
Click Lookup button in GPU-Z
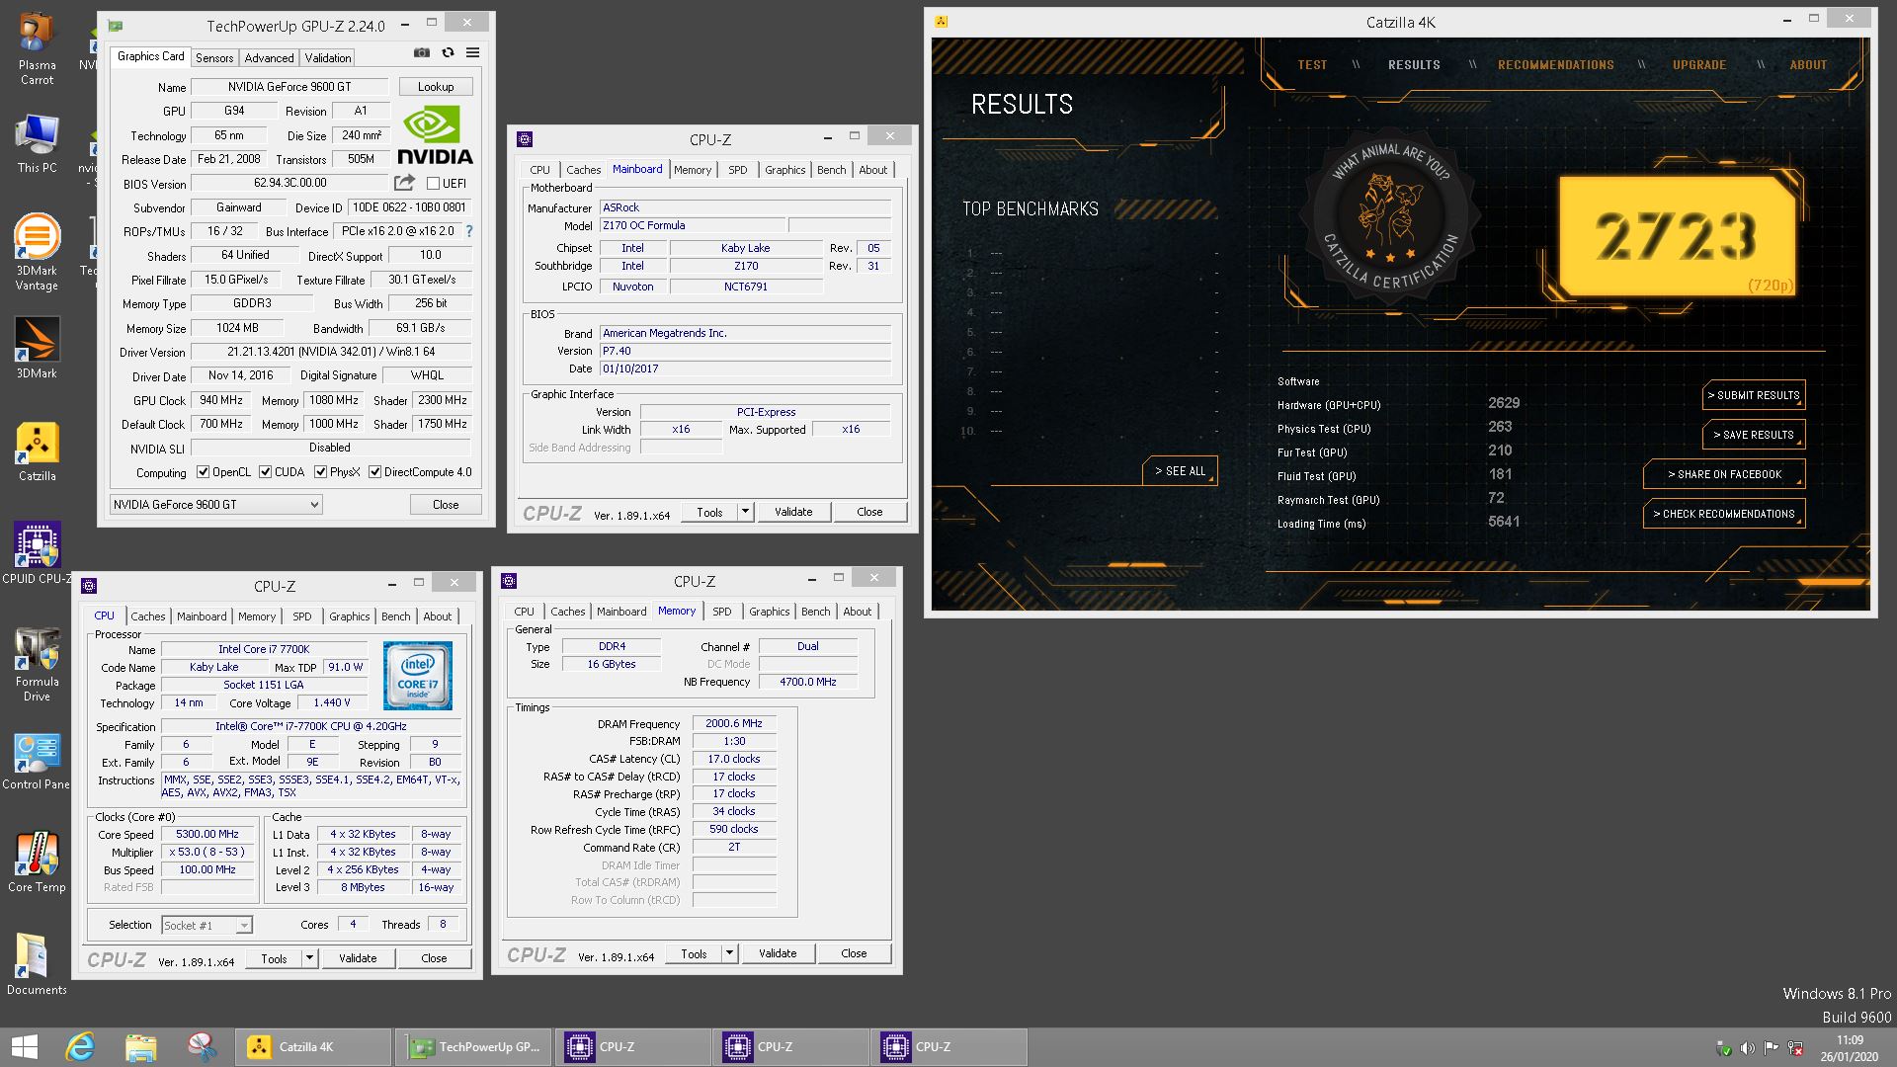tap(436, 87)
